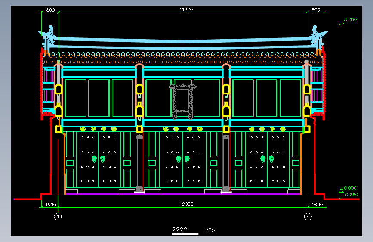Select the ornate plaque frame at center
Image resolution: width=373 pixels, height=242 pixels.
point(183,102)
